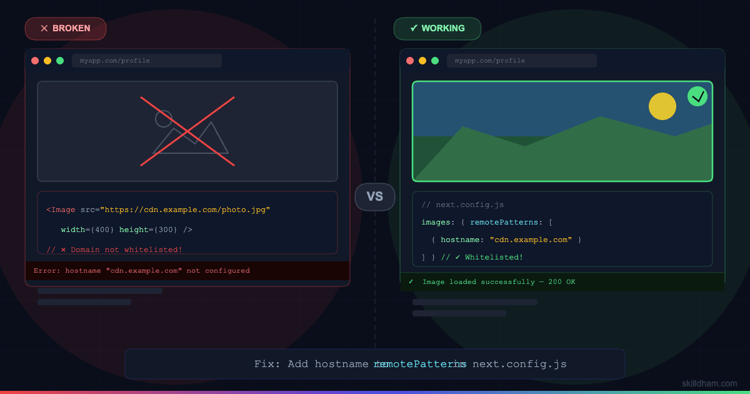The image size is (750, 394).
Task: Expand the error banner reading 'hostname not configured'
Action: [187, 270]
